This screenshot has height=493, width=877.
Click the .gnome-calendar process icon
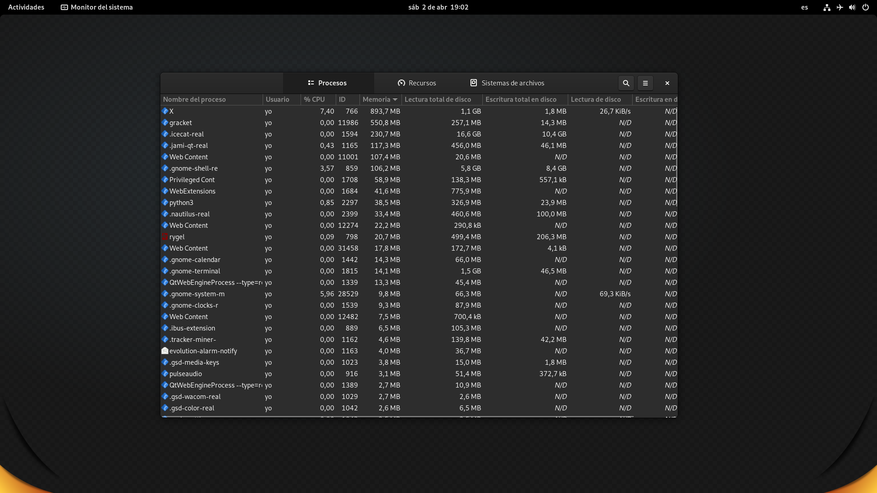[x=165, y=259]
